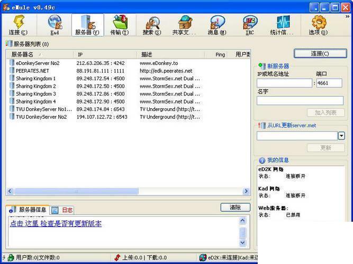Select IP 194.107.122.72 : 6543 cell
353x264 pixels.
pos(102,117)
